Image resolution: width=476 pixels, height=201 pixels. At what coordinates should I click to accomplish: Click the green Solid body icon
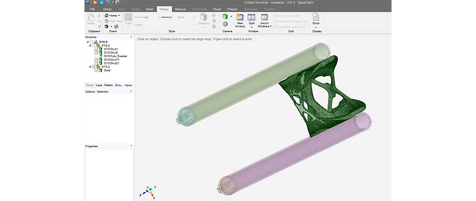[x=100, y=70]
